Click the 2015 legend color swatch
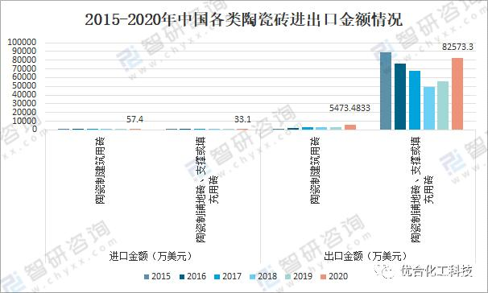Image resolution: width=488 pixels, height=293 pixels. pos(147,277)
